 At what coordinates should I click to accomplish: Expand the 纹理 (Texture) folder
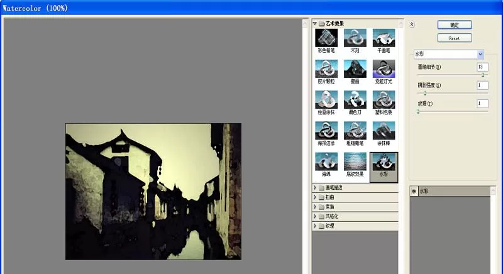315,226
